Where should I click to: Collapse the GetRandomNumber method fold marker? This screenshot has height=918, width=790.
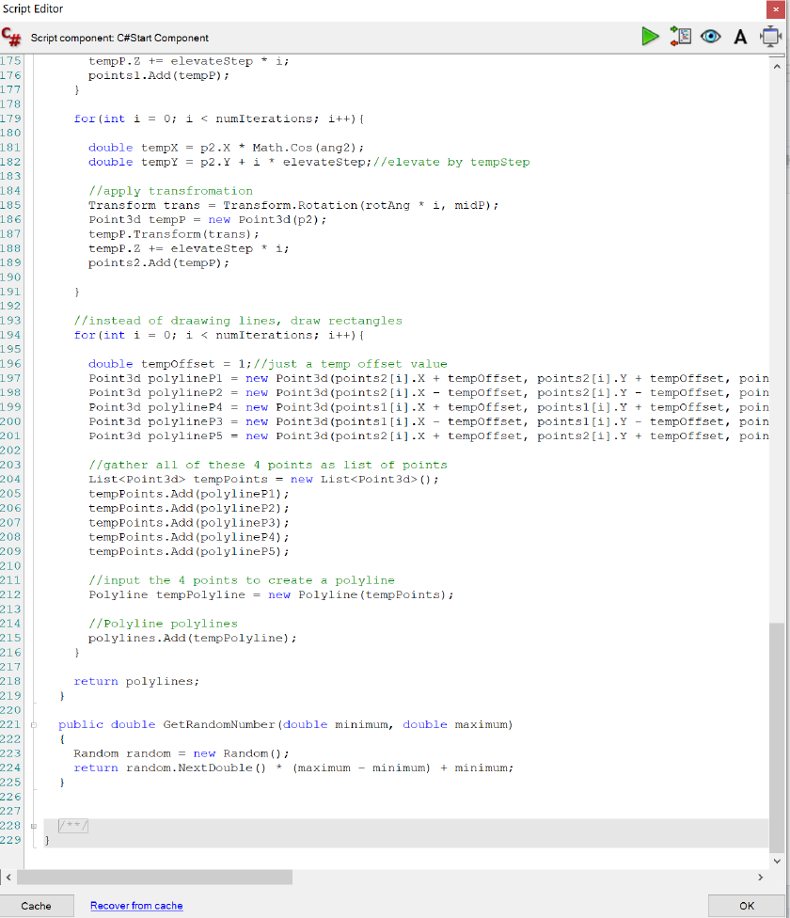34,725
